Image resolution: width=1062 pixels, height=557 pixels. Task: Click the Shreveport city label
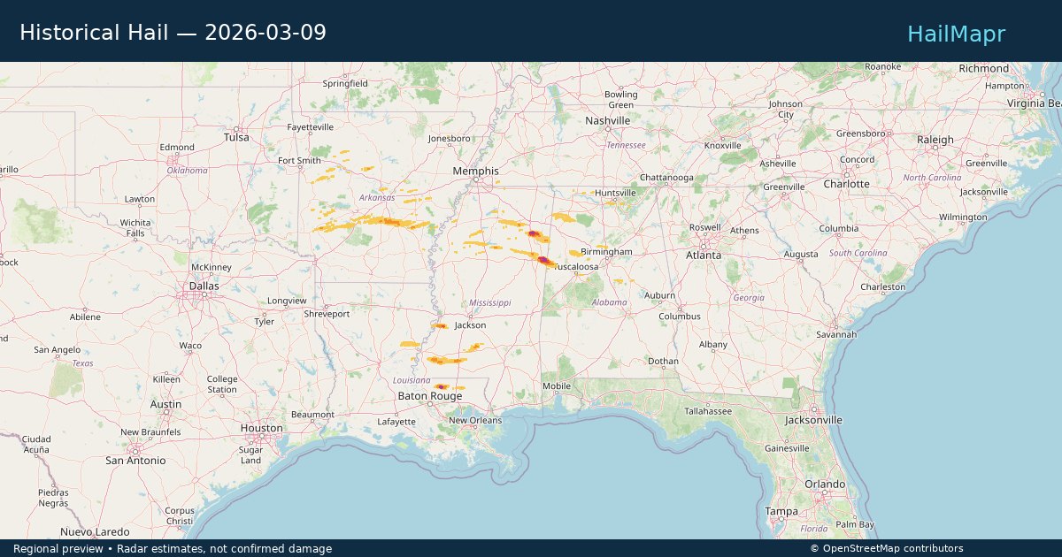tap(327, 314)
